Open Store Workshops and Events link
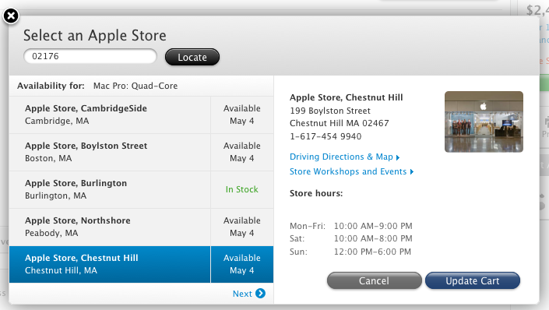Screen dimensions: 549x310 [x=351, y=171]
